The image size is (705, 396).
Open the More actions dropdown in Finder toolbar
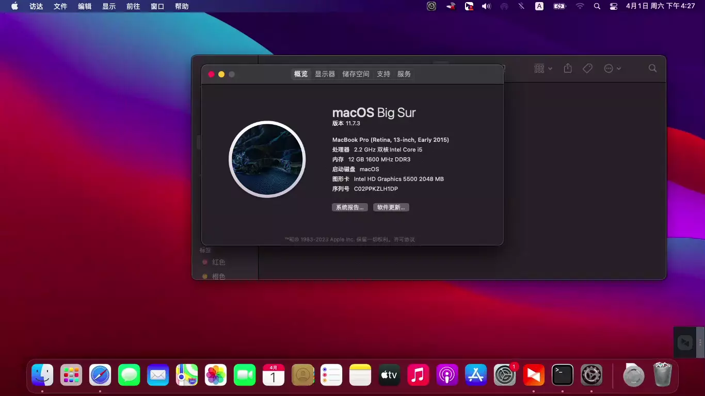[x=612, y=68]
